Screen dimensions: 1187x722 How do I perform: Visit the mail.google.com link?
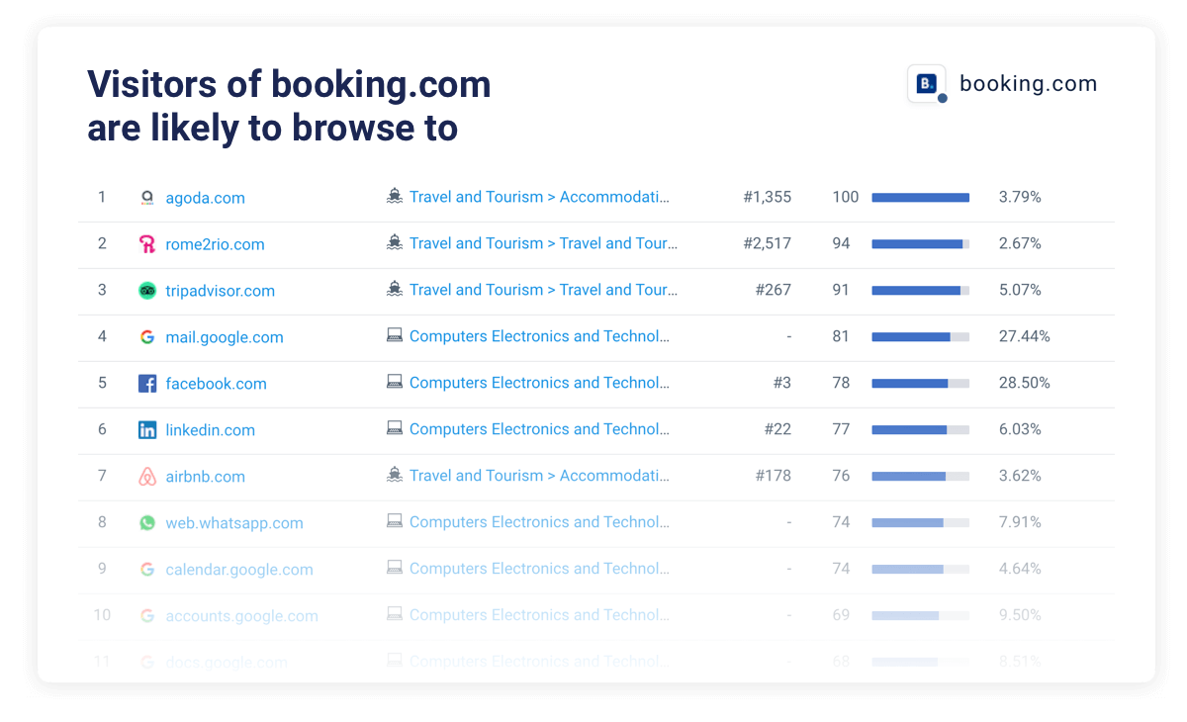225,337
